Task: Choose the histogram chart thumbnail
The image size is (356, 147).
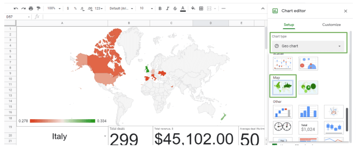Action: click(x=308, y=111)
